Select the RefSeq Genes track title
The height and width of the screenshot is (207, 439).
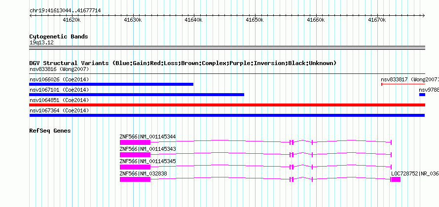click(x=50, y=131)
